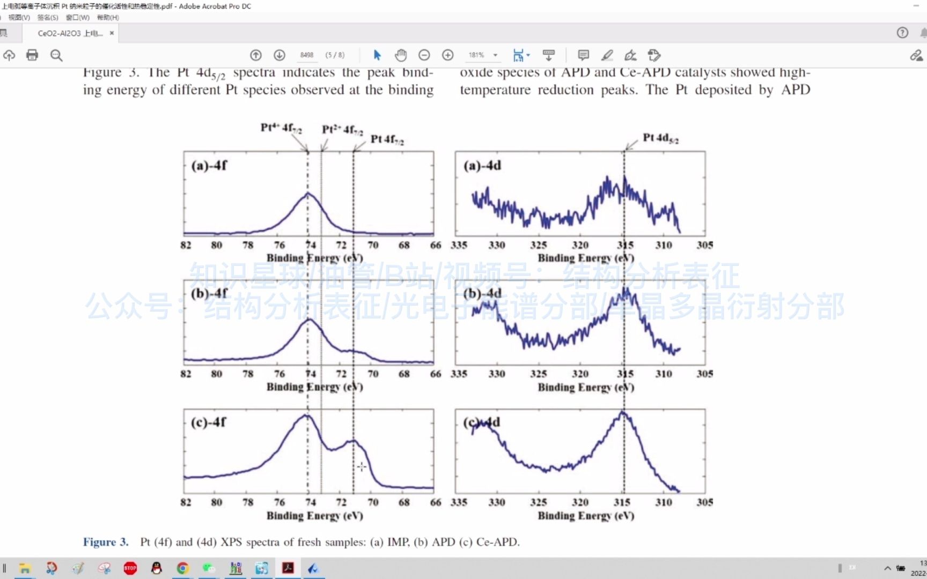Open WeChat from taskbar
Image resolution: width=927 pixels, height=579 pixels.
coord(209,568)
